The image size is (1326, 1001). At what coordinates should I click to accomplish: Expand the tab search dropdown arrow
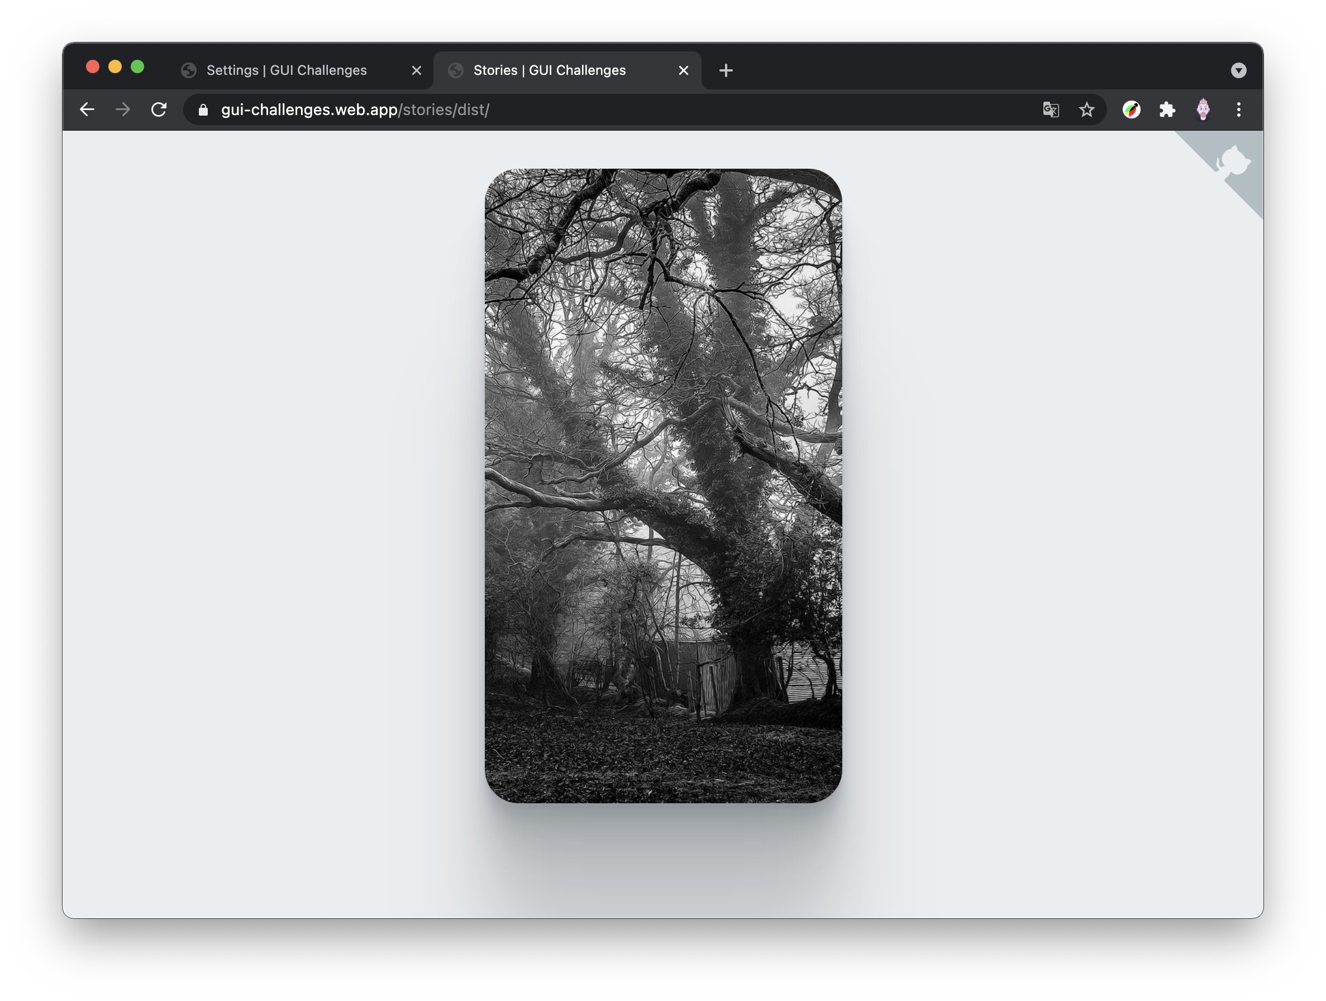coord(1238,71)
